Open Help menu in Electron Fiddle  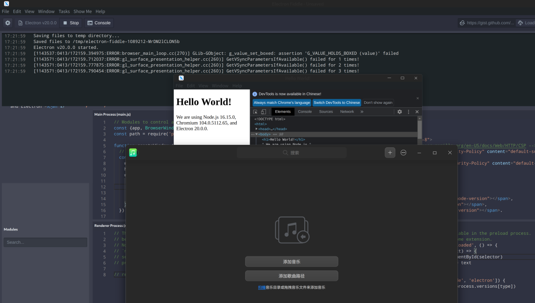pos(100,11)
